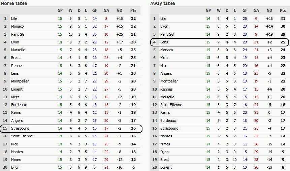Click Nimes in the Home table
This screenshot has height=171, width=290.
point(16,160)
